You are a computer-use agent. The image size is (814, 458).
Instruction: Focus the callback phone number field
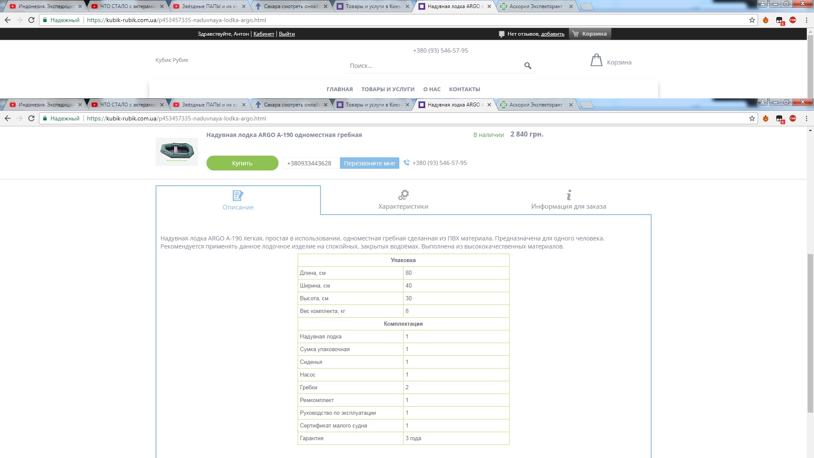click(x=311, y=163)
